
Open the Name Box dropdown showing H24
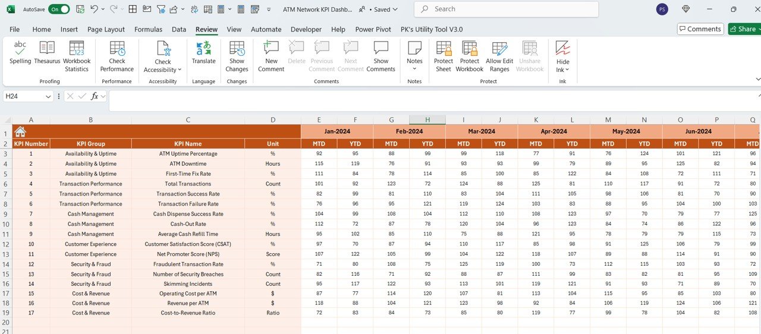coord(48,96)
